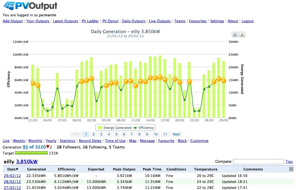Toggle Energy Generated legend entry
Viewport: 298px width, 190px height.
115,128
